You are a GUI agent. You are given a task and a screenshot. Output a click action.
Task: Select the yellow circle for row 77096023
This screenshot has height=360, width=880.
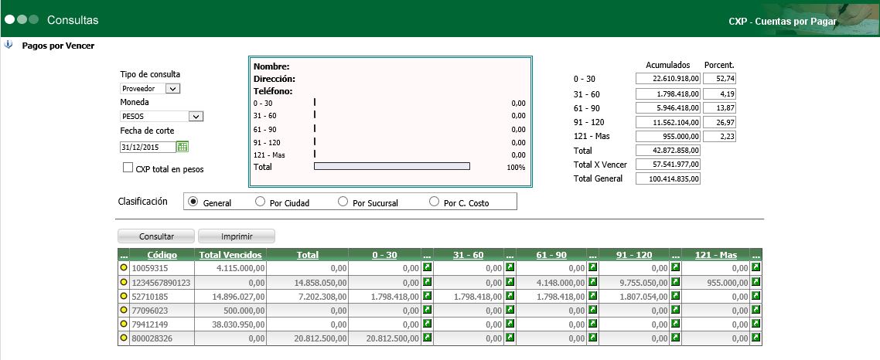pos(124,310)
